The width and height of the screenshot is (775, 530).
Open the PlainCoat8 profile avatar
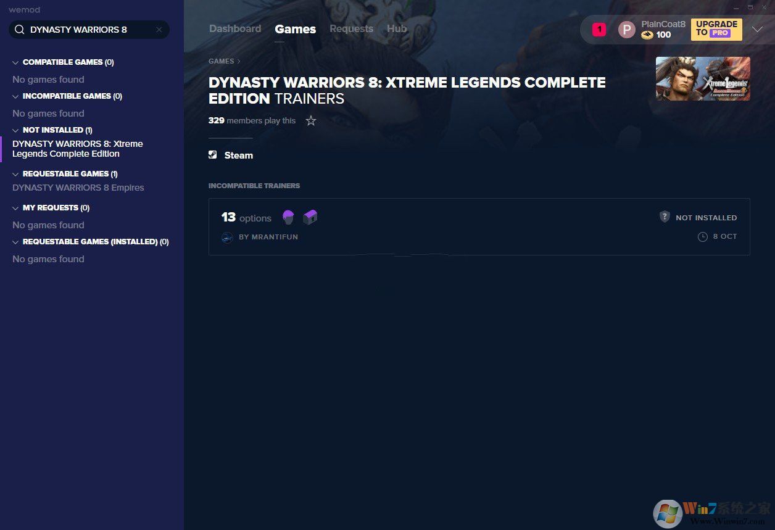tap(626, 30)
